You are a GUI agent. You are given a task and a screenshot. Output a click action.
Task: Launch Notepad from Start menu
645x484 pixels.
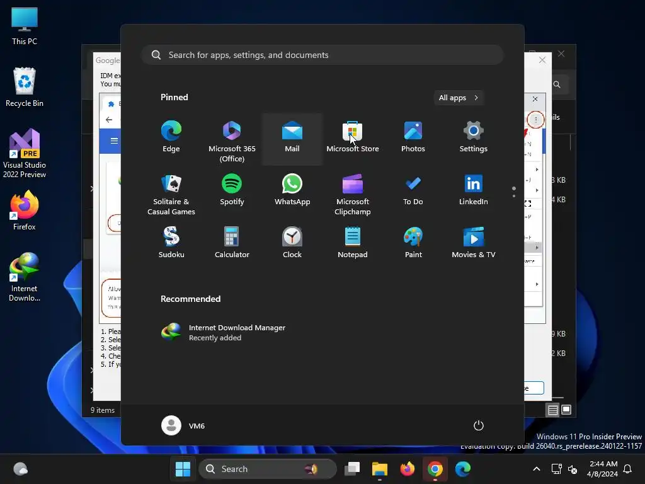click(x=353, y=243)
